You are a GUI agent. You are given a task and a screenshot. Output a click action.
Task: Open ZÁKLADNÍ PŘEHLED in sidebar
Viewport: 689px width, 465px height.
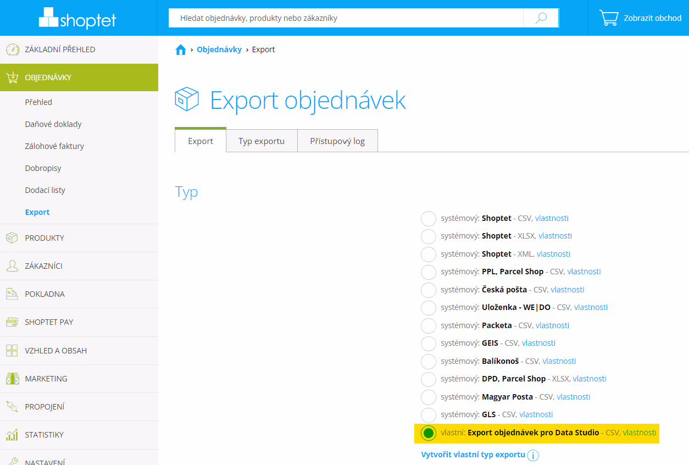(x=79, y=49)
